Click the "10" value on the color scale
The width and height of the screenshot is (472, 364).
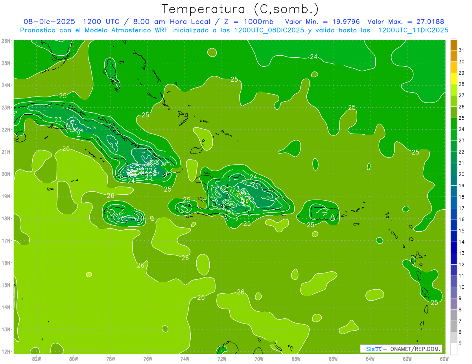461,287
